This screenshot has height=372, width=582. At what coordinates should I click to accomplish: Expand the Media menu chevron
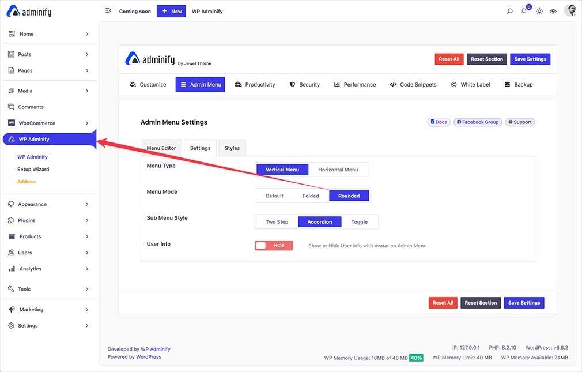[x=87, y=91]
